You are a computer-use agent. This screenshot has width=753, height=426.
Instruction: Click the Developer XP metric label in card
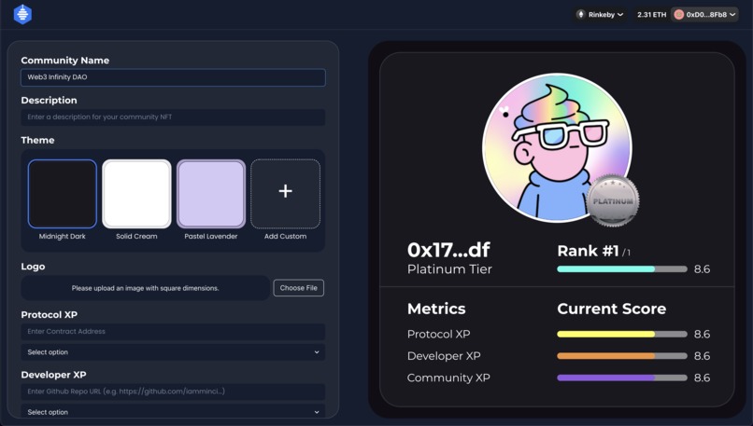click(444, 356)
